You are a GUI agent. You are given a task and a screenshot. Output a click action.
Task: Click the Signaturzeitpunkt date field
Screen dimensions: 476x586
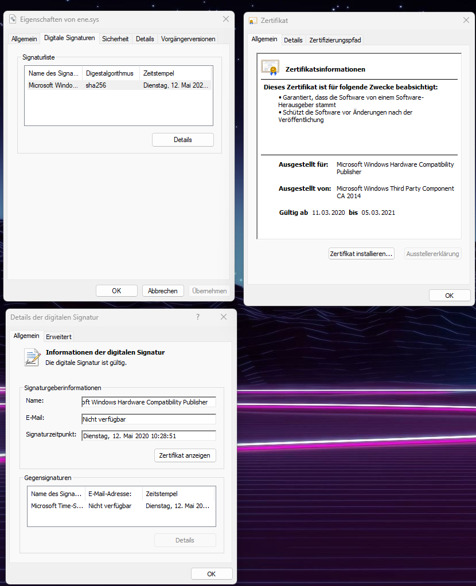(x=149, y=436)
